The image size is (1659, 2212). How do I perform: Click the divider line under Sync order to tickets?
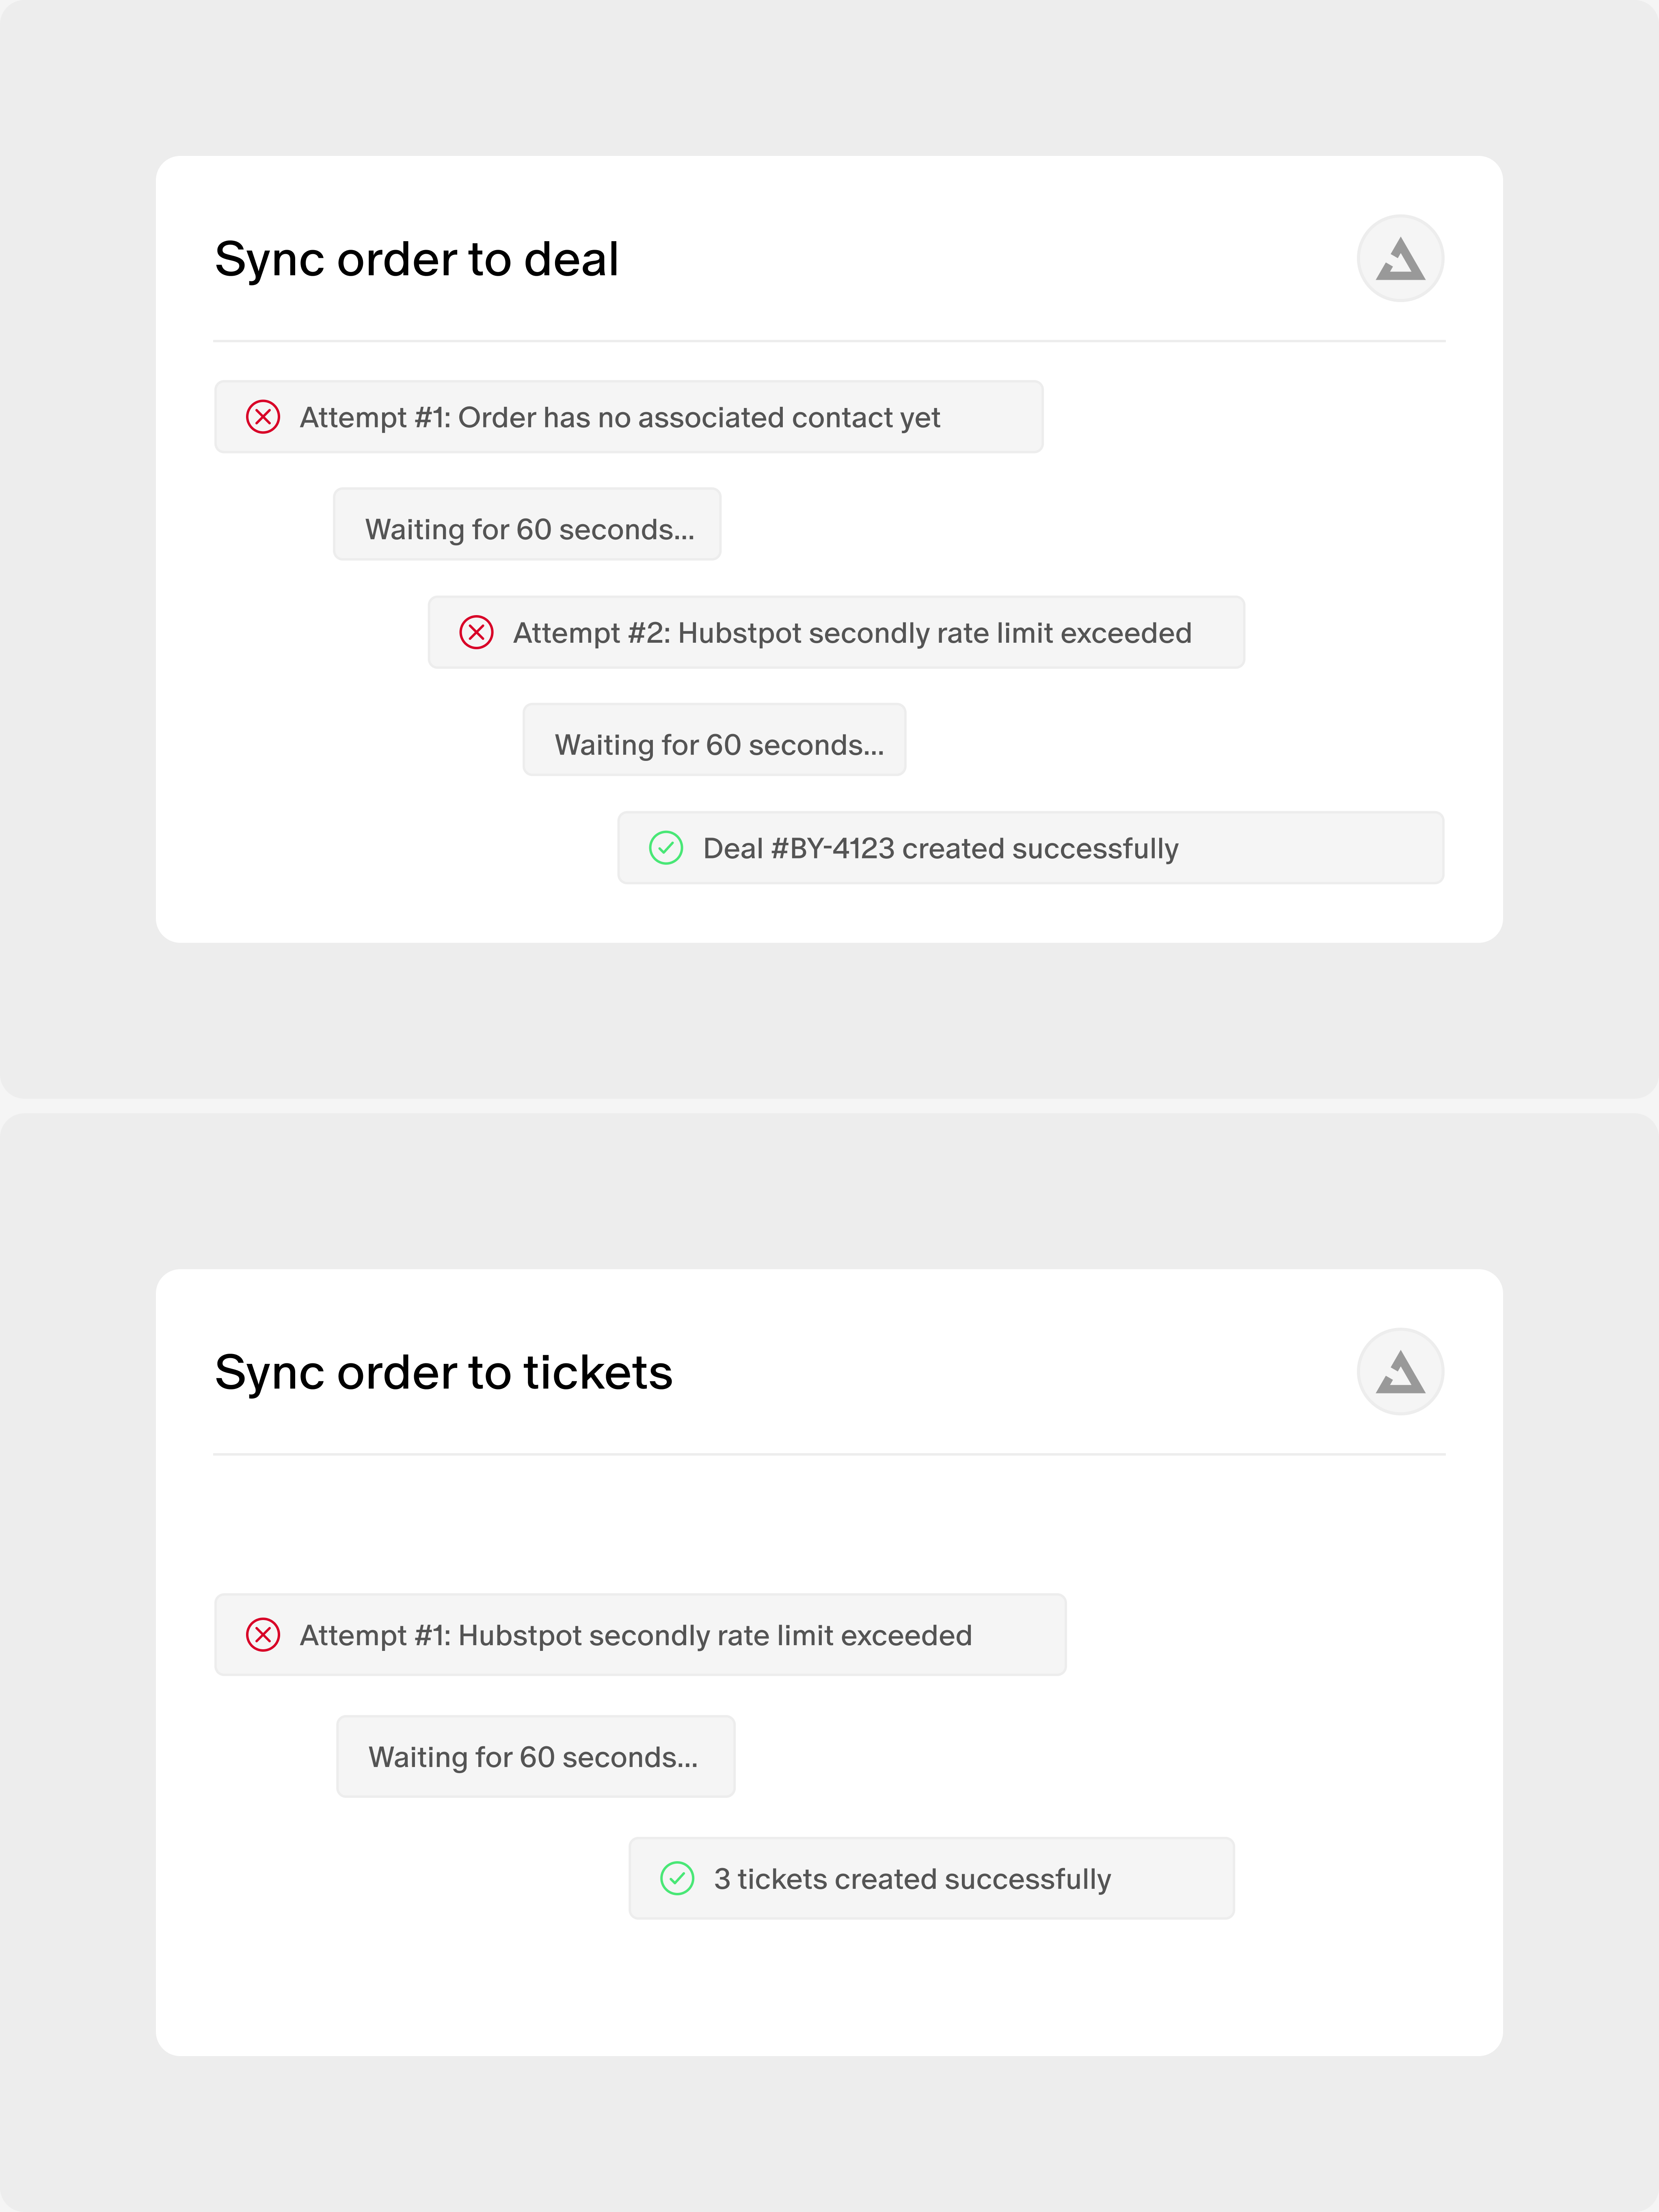(829, 1454)
